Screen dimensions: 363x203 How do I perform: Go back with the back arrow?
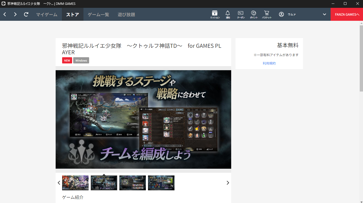5,14
